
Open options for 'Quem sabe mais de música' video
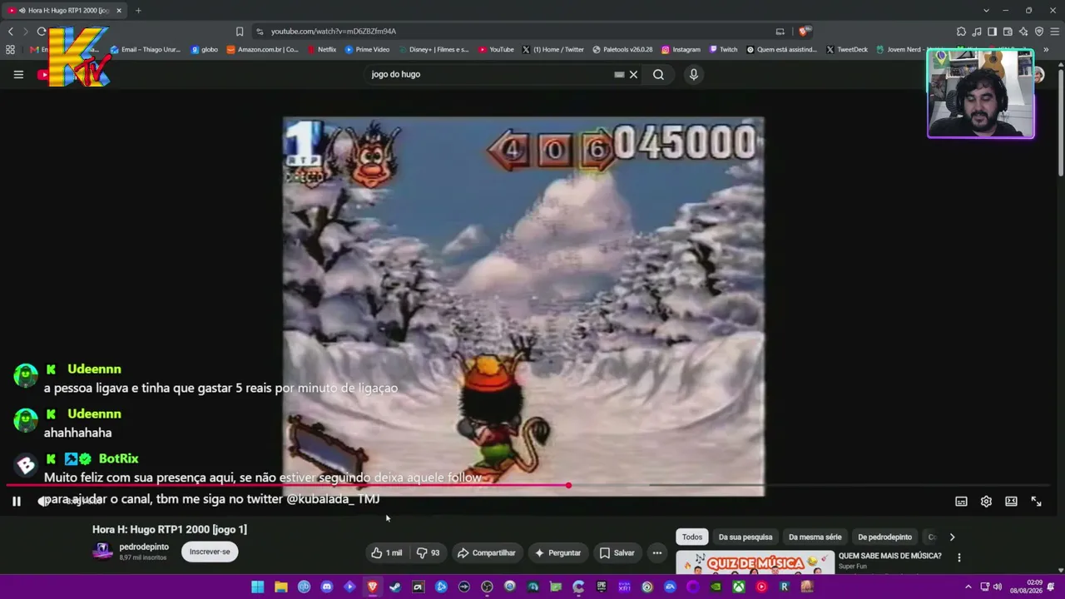[958, 557]
